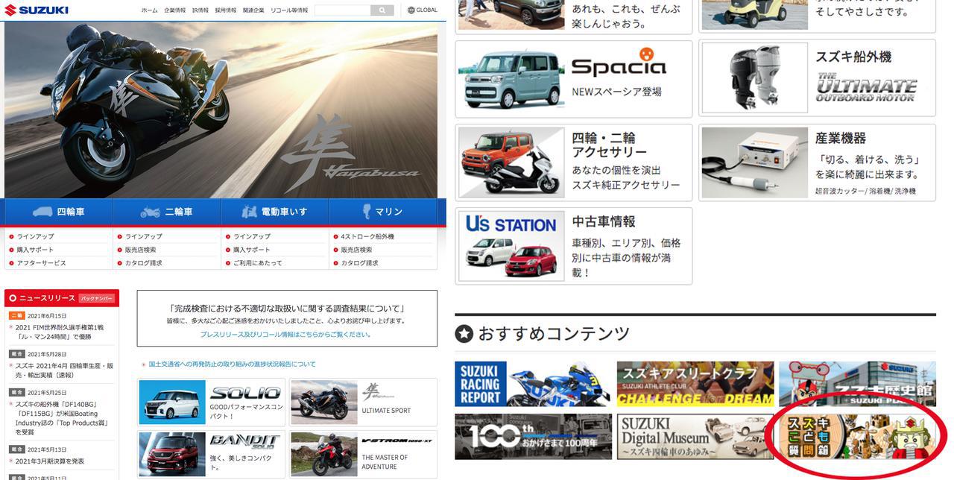The height and width of the screenshot is (480, 954).
Task: Click the Hayabusa hero banner image
Action: click(x=221, y=110)
